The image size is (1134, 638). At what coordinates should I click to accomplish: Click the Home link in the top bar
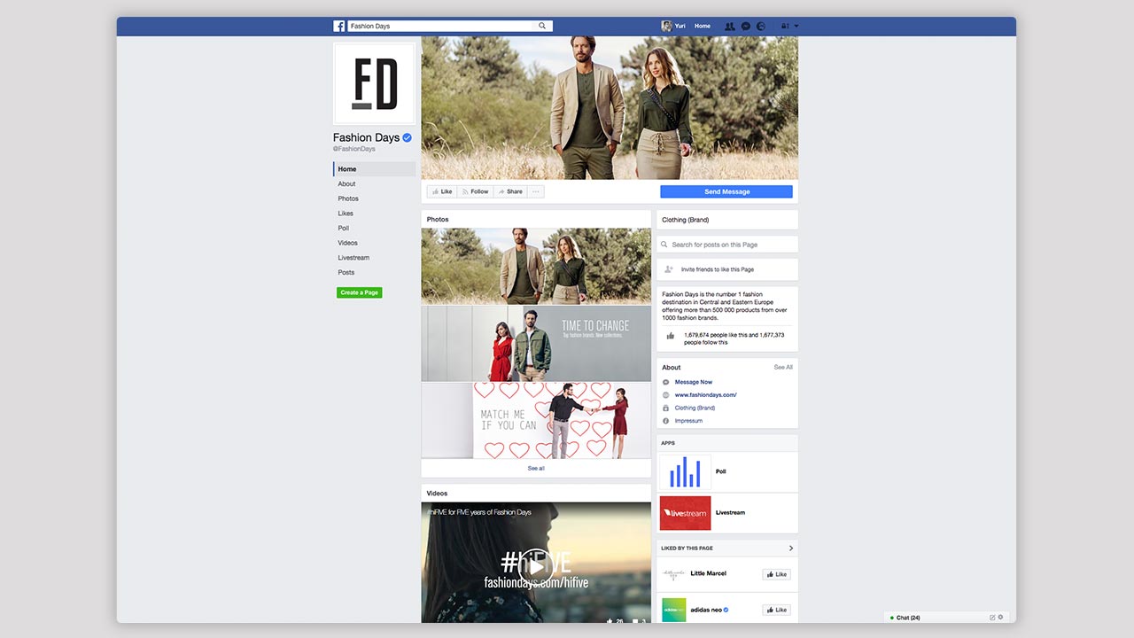click(x=703, y=26)
